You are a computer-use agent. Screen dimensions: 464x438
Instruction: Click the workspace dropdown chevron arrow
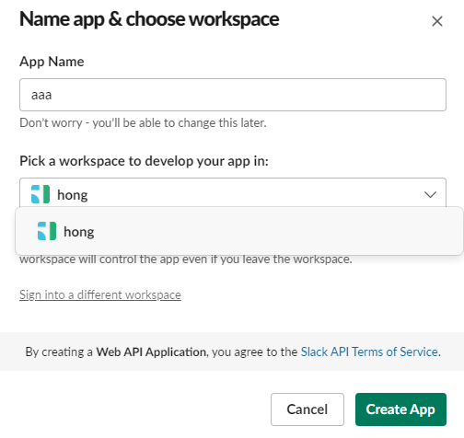tap(430, 194)
